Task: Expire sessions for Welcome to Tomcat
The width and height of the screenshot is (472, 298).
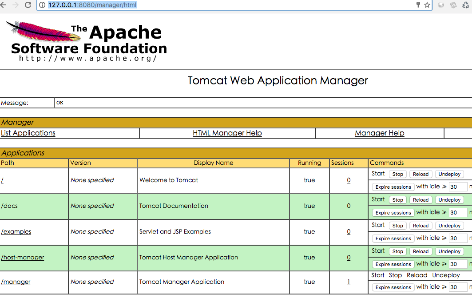Action: [393, 187]
